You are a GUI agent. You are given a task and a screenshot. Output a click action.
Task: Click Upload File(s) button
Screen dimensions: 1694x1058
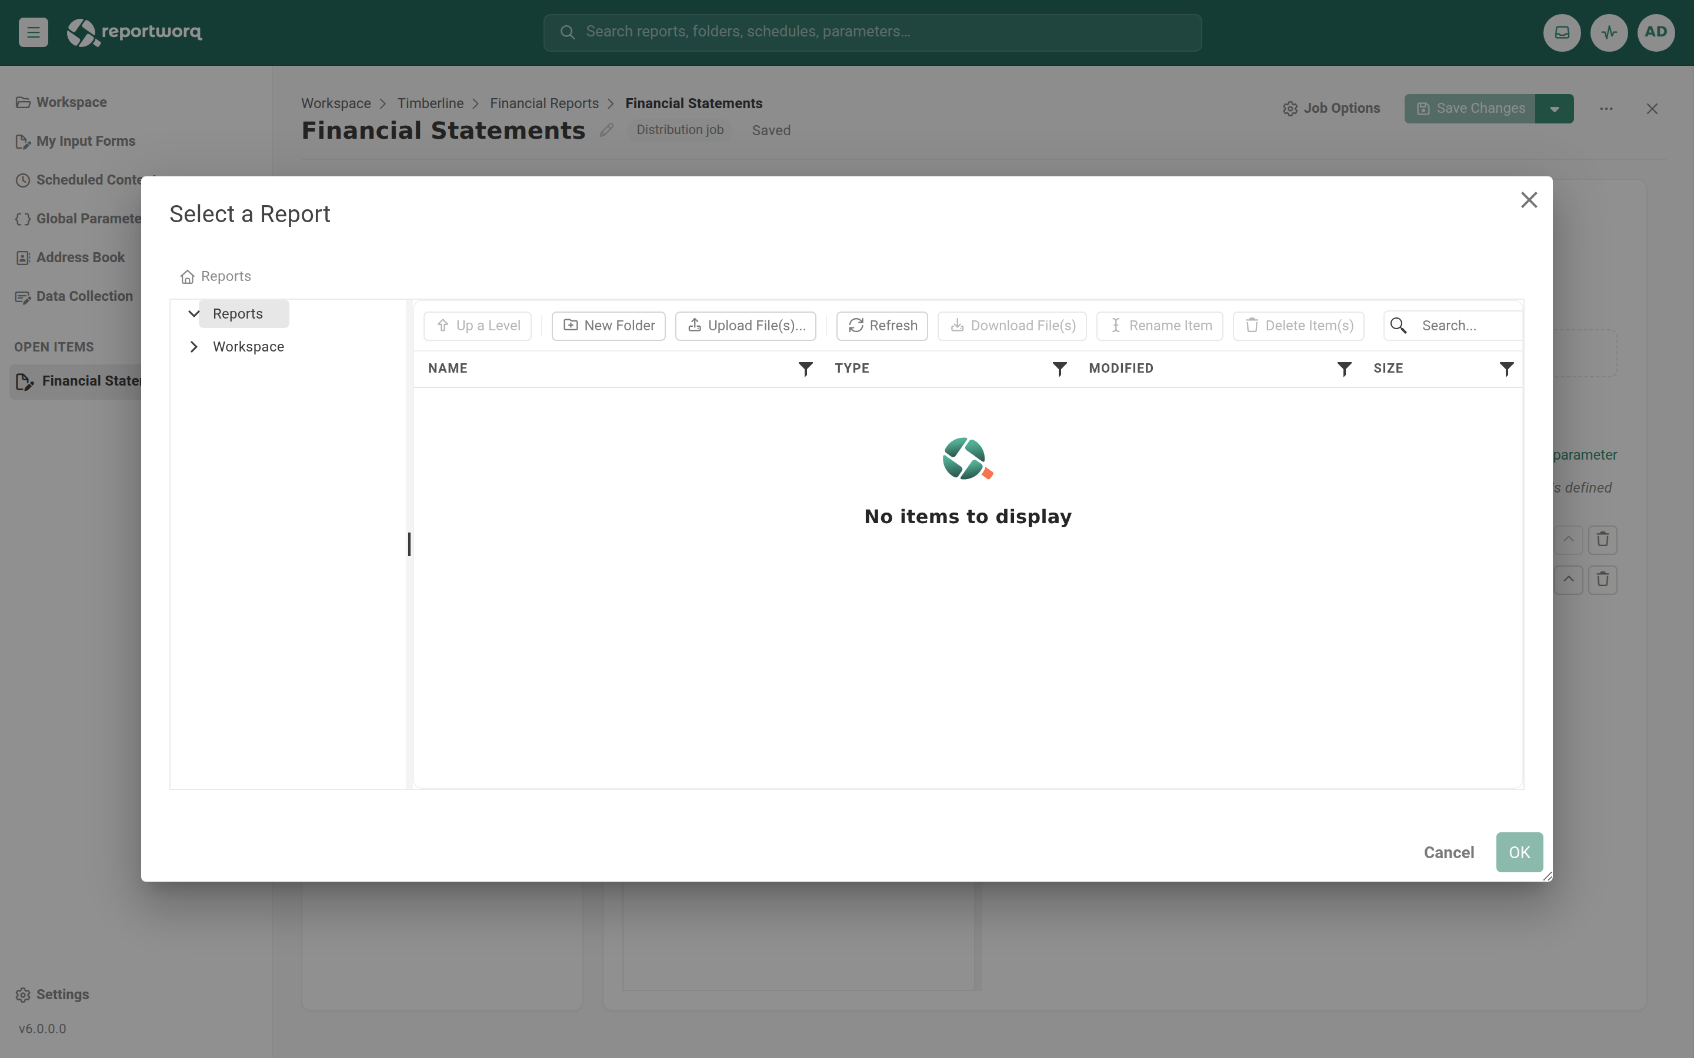click(x=745, y=326)
